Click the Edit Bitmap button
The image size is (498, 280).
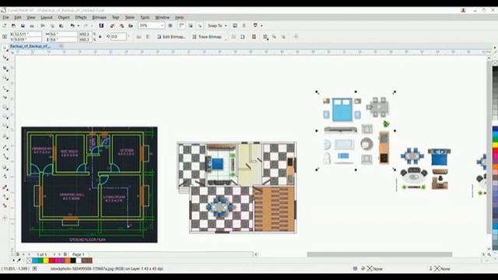(x=171, y=37)
